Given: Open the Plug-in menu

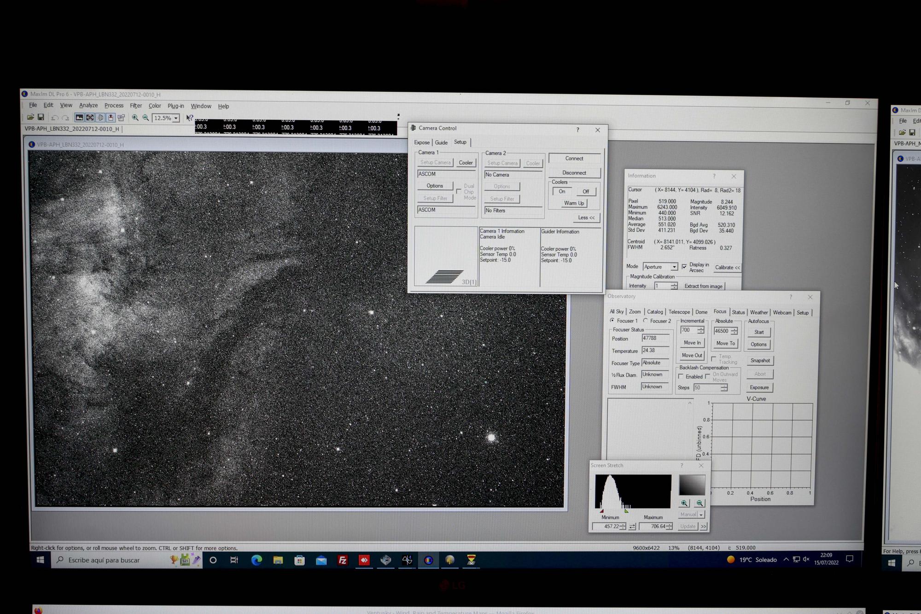Looking at the screenshot, I should pyautogui.click(x=176, y=106).
